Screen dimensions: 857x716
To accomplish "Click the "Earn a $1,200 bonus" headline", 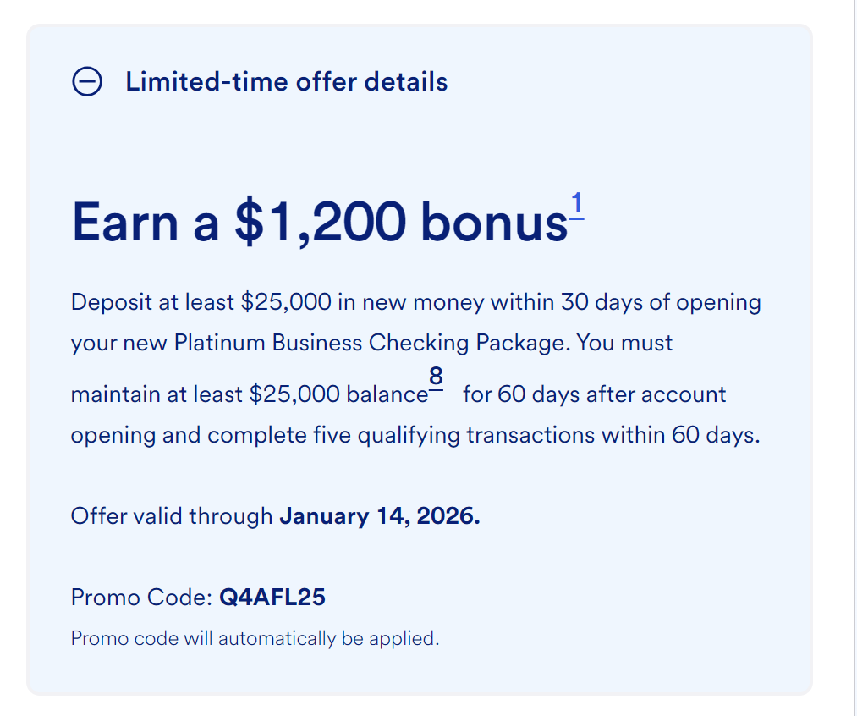I will coord(319,223).
